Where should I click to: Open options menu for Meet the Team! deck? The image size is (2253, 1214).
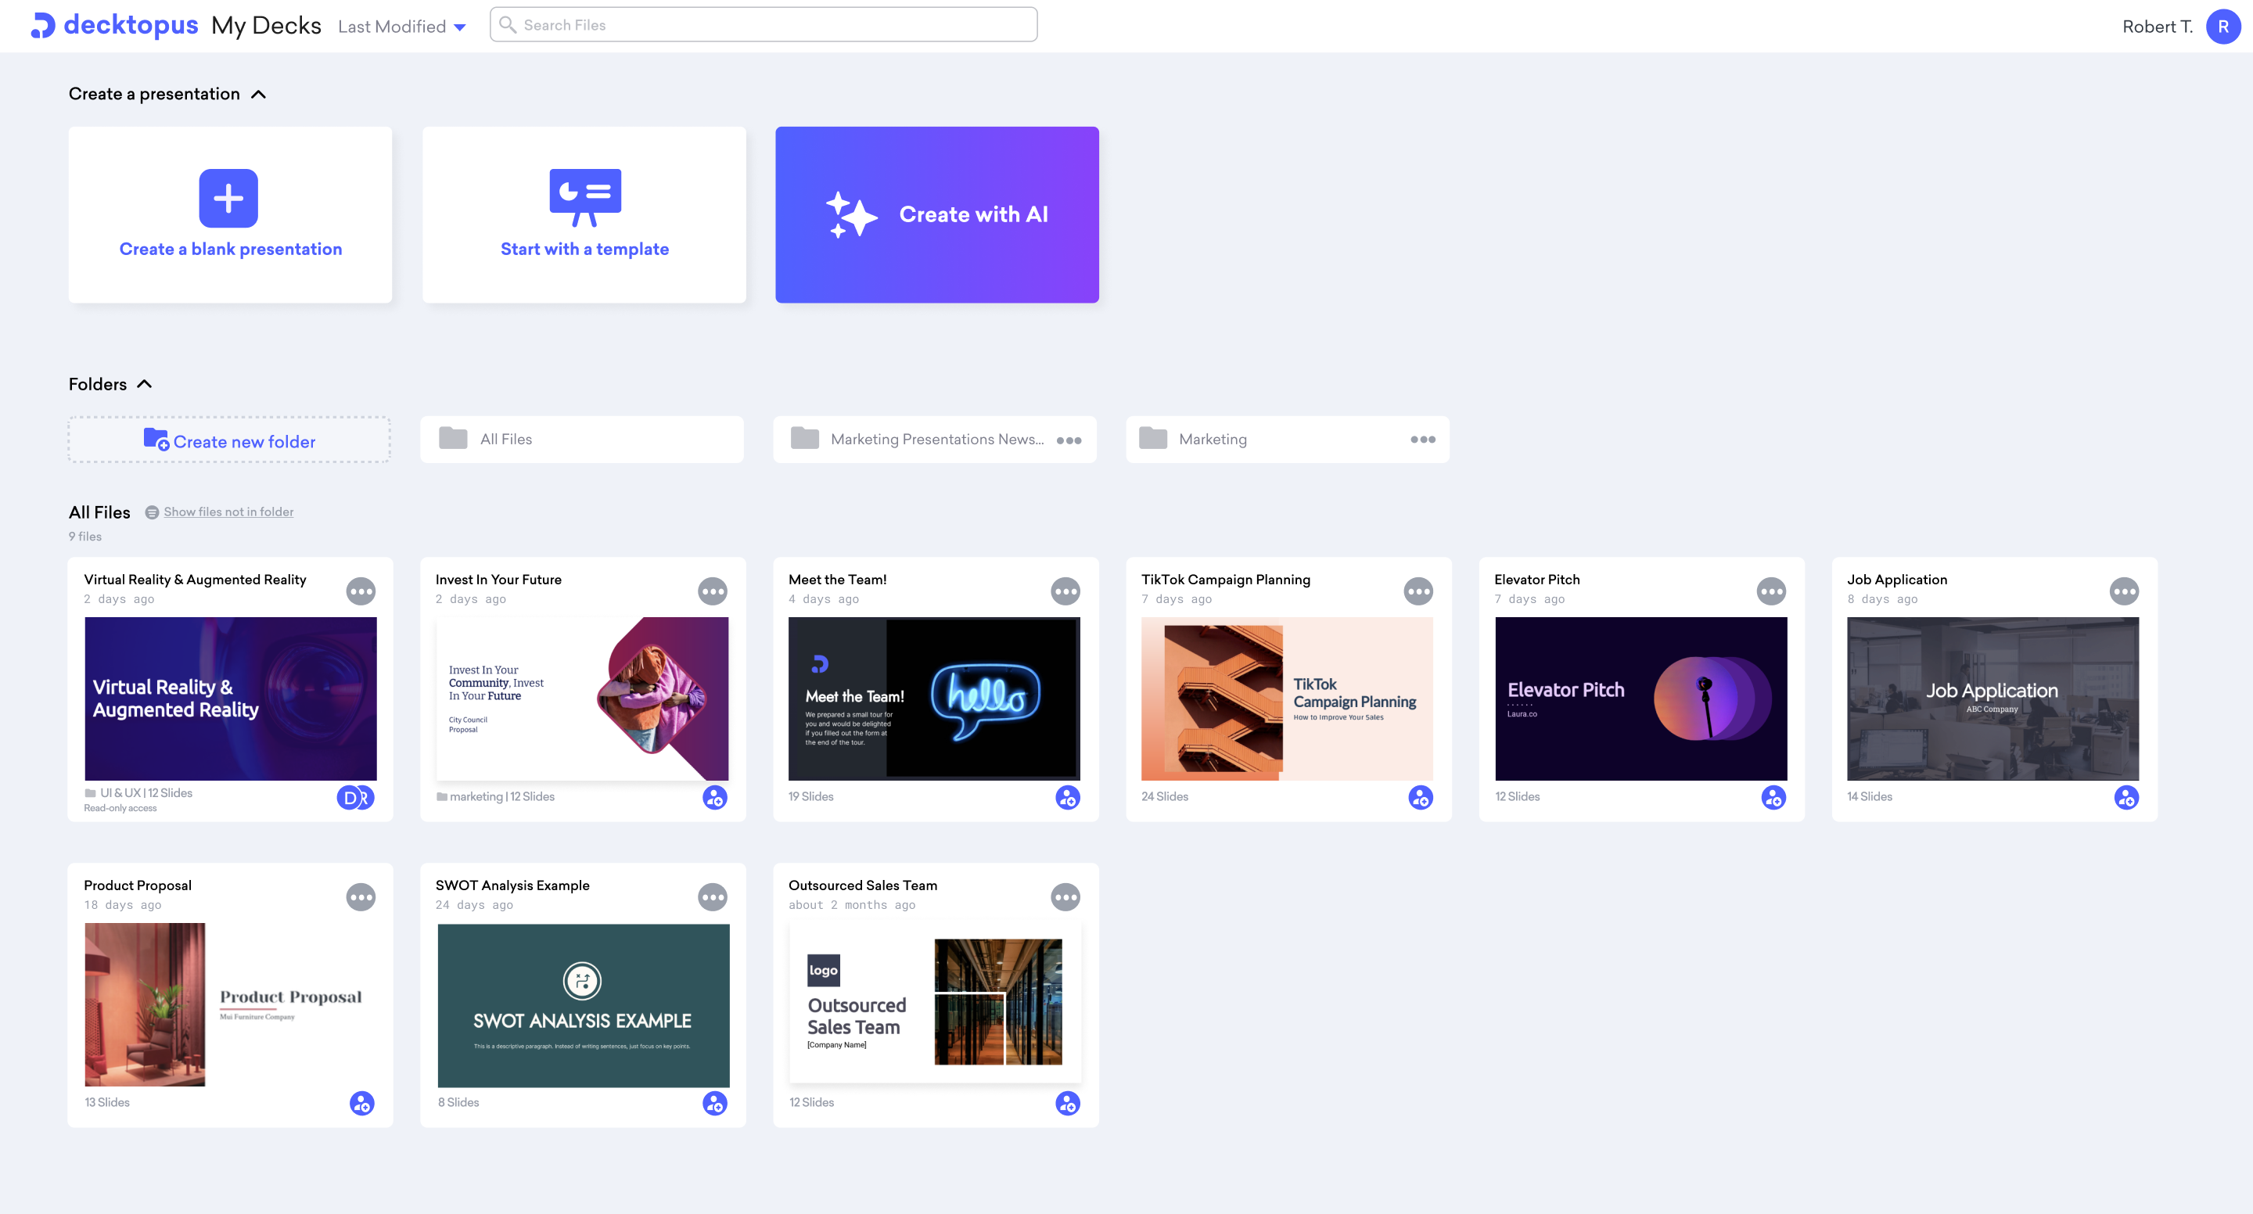tap(1065, 591)
